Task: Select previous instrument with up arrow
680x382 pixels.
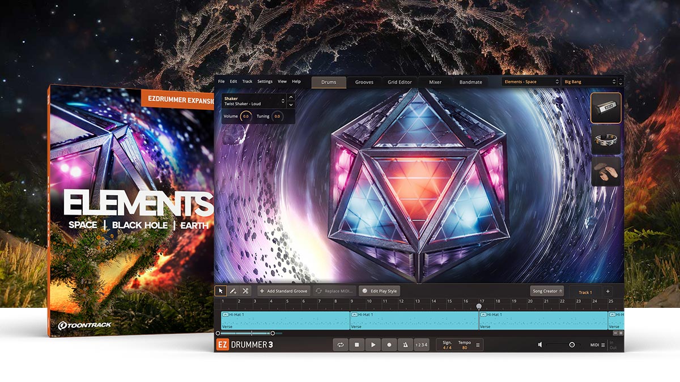Action: [x=291, y=98]
